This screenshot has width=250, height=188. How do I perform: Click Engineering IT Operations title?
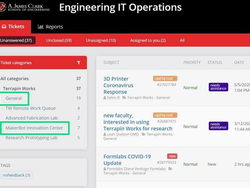point(120,7)
